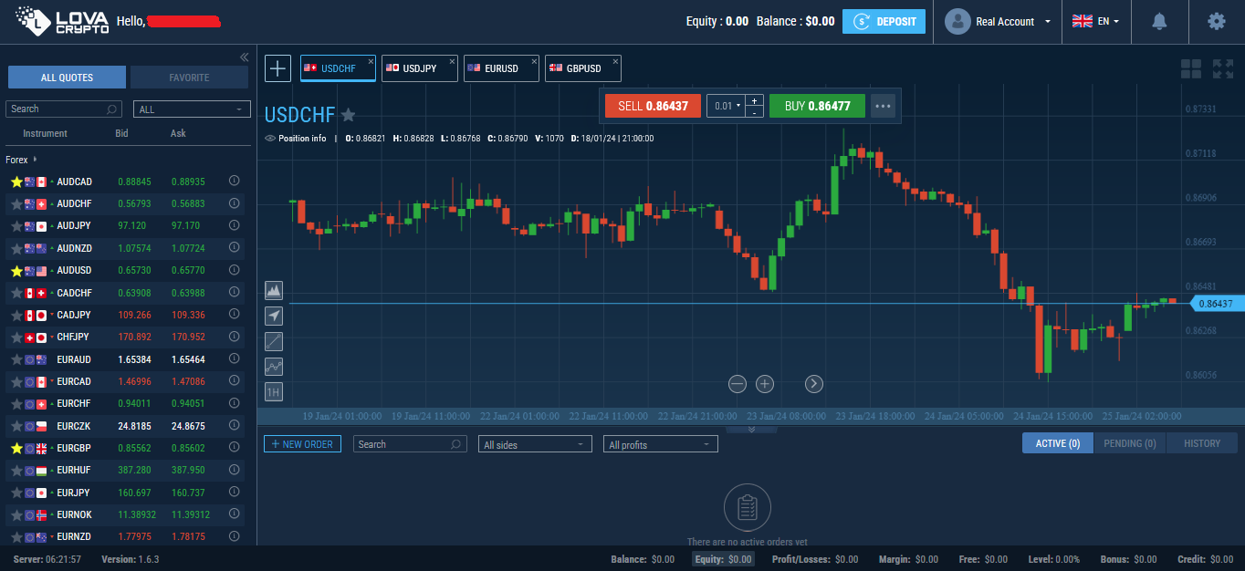
Task: Select the line drawing tool
Action: 273,341
